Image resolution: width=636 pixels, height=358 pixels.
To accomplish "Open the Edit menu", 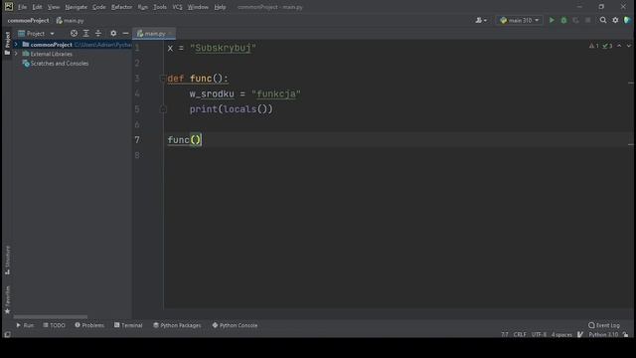I will click(37, 7).
